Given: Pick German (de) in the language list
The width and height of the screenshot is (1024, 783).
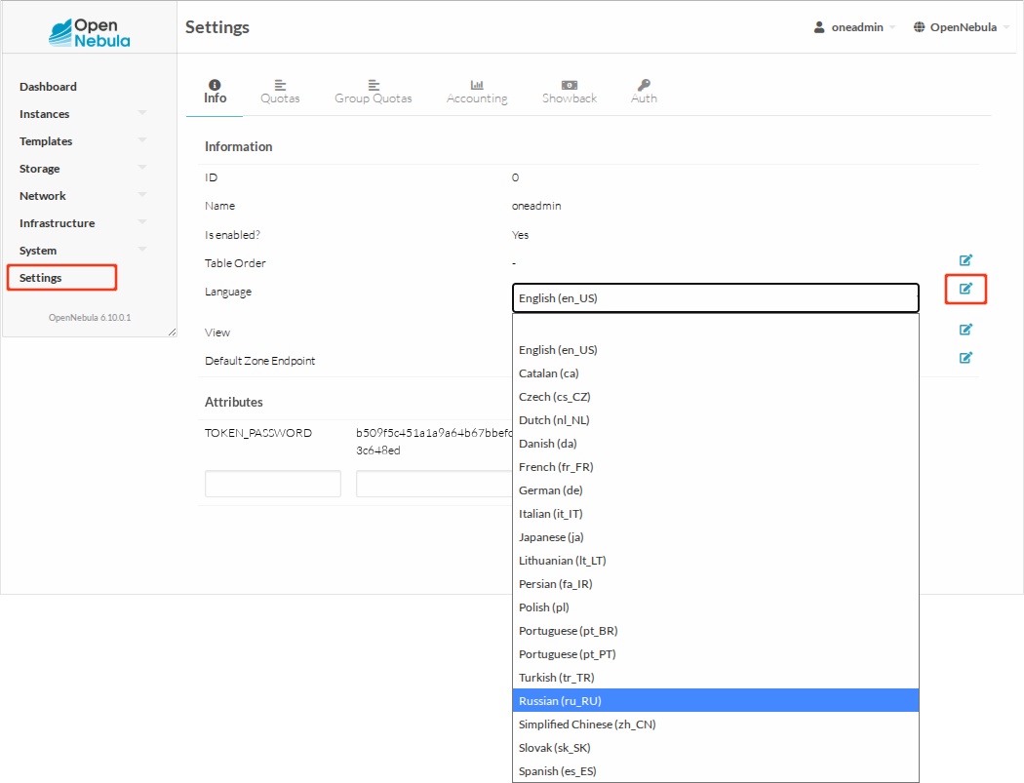Looking at the screenshot, I should [715, 490].
